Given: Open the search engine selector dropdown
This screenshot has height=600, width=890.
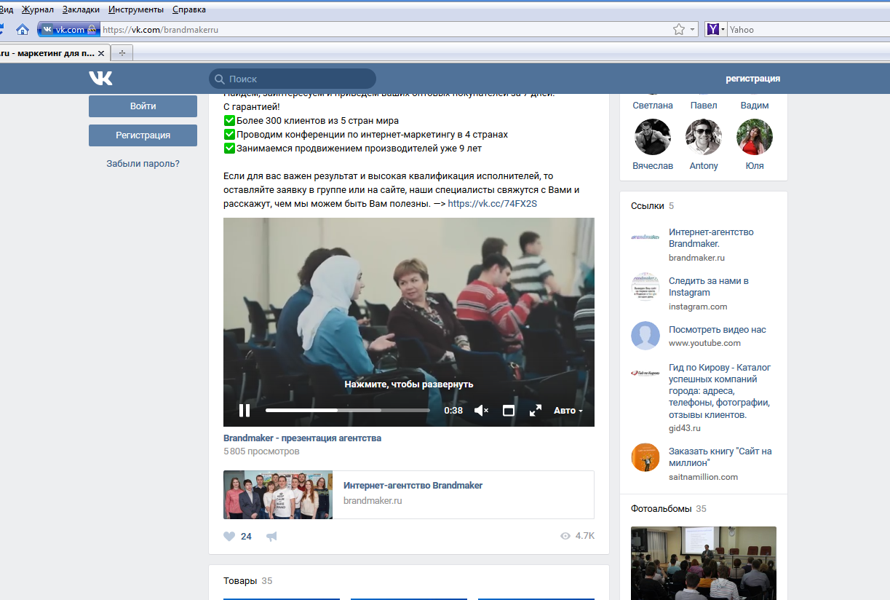Looking at the screenshot, I should click(x=723, y=30).
